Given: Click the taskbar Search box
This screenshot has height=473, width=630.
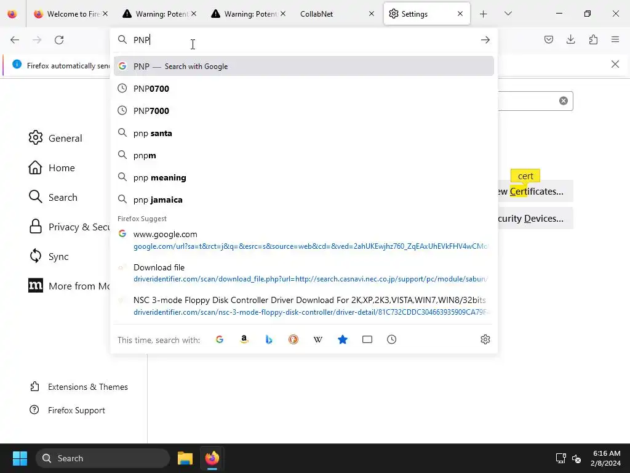Looking at the screenshot, I should point(103,458).
